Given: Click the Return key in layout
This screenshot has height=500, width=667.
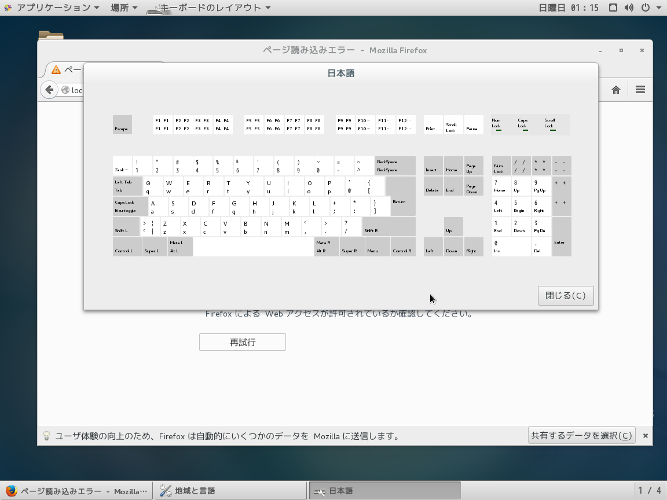Looking at the screenshot, I should 401,196.
